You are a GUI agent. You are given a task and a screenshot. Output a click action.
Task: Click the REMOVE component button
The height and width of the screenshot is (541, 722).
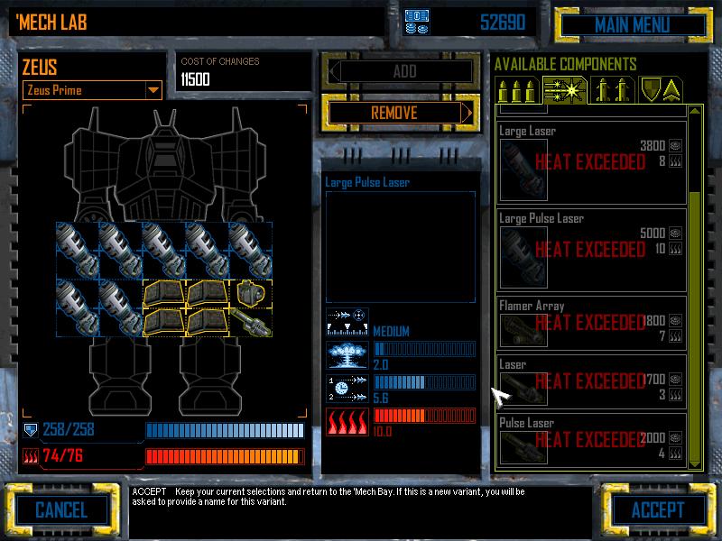pyautogui.click(x=401, y=113)
